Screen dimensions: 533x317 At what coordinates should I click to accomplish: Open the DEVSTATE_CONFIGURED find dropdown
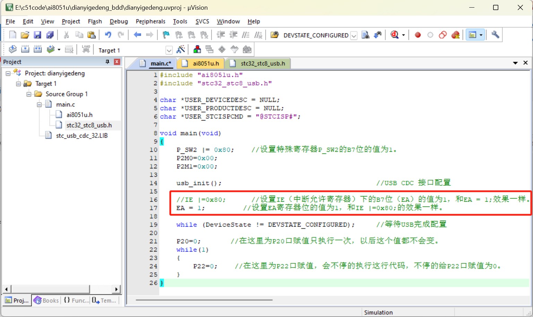(x=354, y=35)
